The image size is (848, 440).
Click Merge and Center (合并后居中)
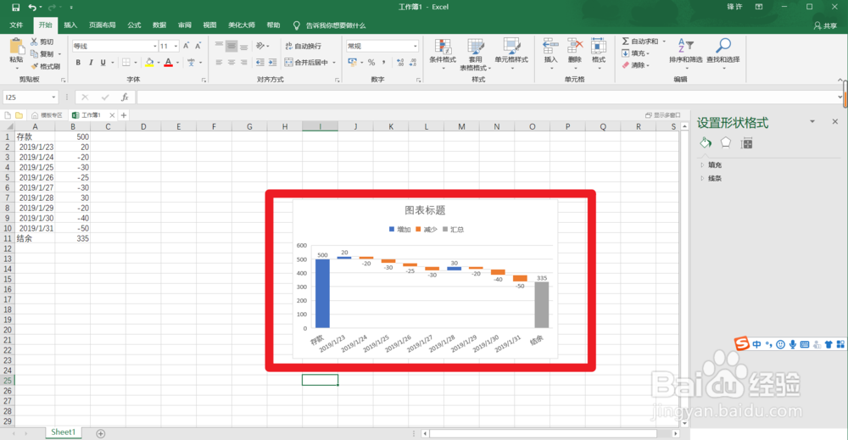pyautogui.click(x=306, y=63)
